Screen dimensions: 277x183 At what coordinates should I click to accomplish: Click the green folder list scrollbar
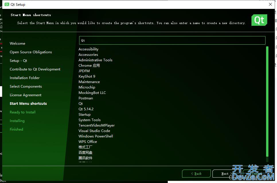click(267, 101)
